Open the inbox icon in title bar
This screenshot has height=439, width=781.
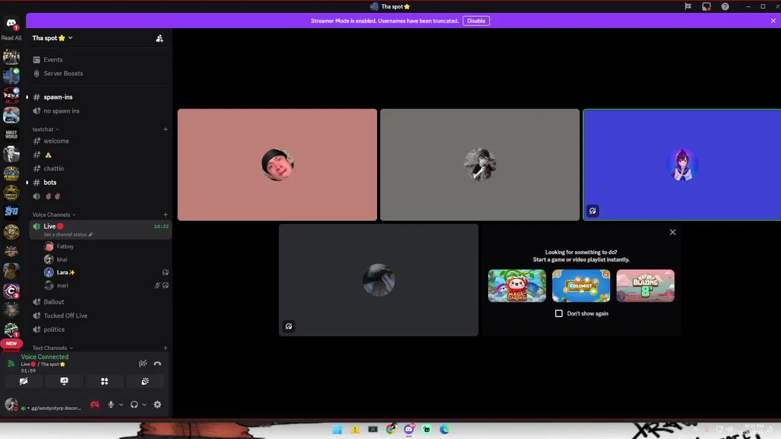pos(707,7)
